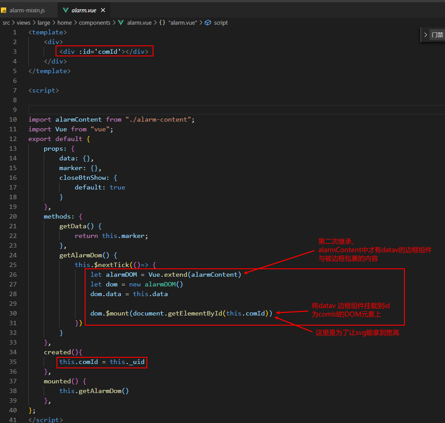Click getAlarmDom() definition on line 24
This screenshot has height=423, width=445.
[80, 255]
